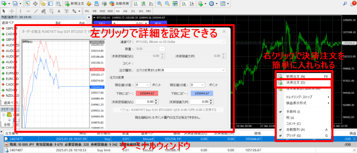Click the red 105044.67 copy button

point(147,93)
